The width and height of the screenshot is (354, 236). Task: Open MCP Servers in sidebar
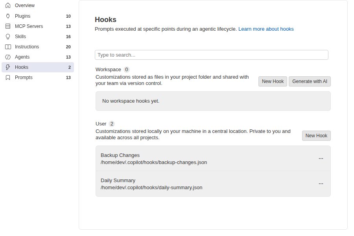[38, 26]
